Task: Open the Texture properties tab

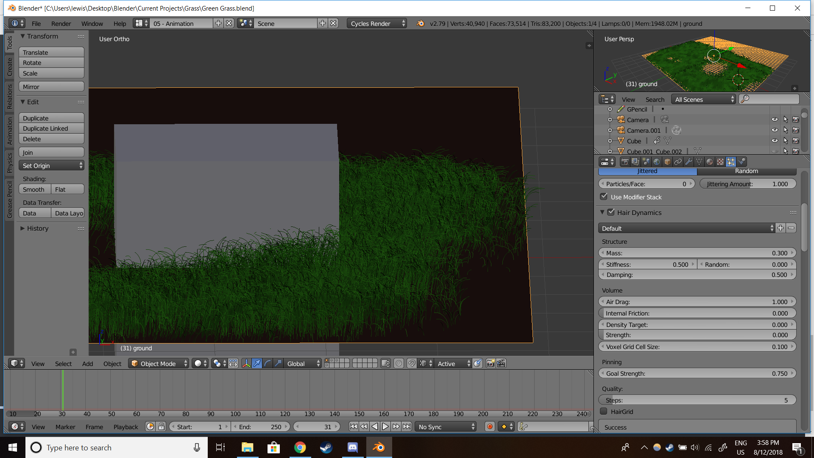Action: click(720, 162)
